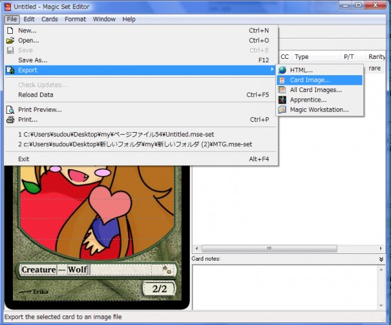Choose Print Preview... entry
Screen dimensions: 391x325
tap(141, 110)
